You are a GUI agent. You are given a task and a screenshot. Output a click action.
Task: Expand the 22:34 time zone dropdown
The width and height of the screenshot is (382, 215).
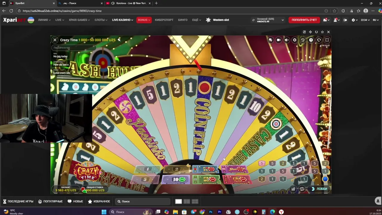(x=365, y=20)
